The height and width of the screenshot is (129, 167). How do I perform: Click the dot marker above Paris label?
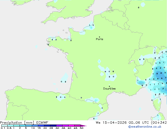(x=99, y=37)
